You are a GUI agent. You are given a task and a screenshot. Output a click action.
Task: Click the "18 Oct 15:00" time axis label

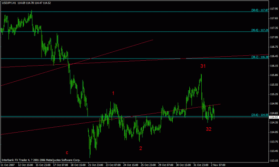click(78, 165)
